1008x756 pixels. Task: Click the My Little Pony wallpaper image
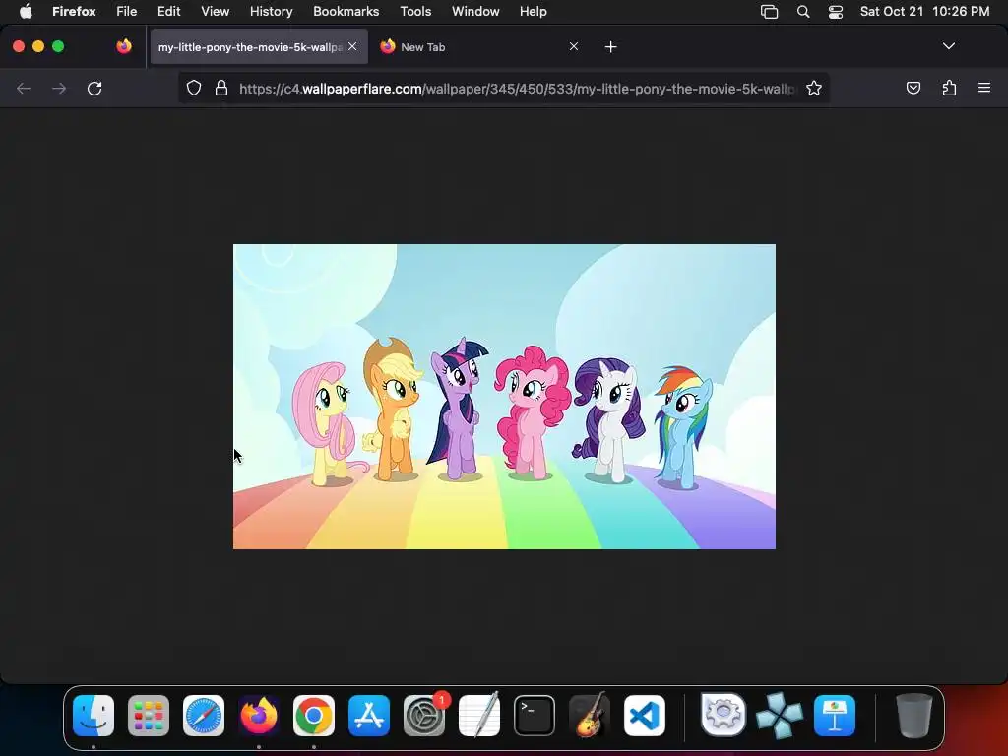coord(504,397)
